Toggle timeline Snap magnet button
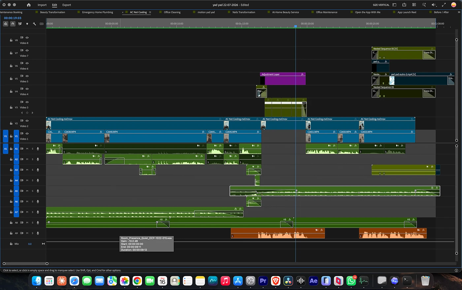 pyautogui.click(x=13, y=24)
